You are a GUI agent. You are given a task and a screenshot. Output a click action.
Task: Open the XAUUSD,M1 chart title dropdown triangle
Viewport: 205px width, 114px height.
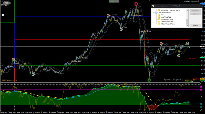(x=1, y=1)
